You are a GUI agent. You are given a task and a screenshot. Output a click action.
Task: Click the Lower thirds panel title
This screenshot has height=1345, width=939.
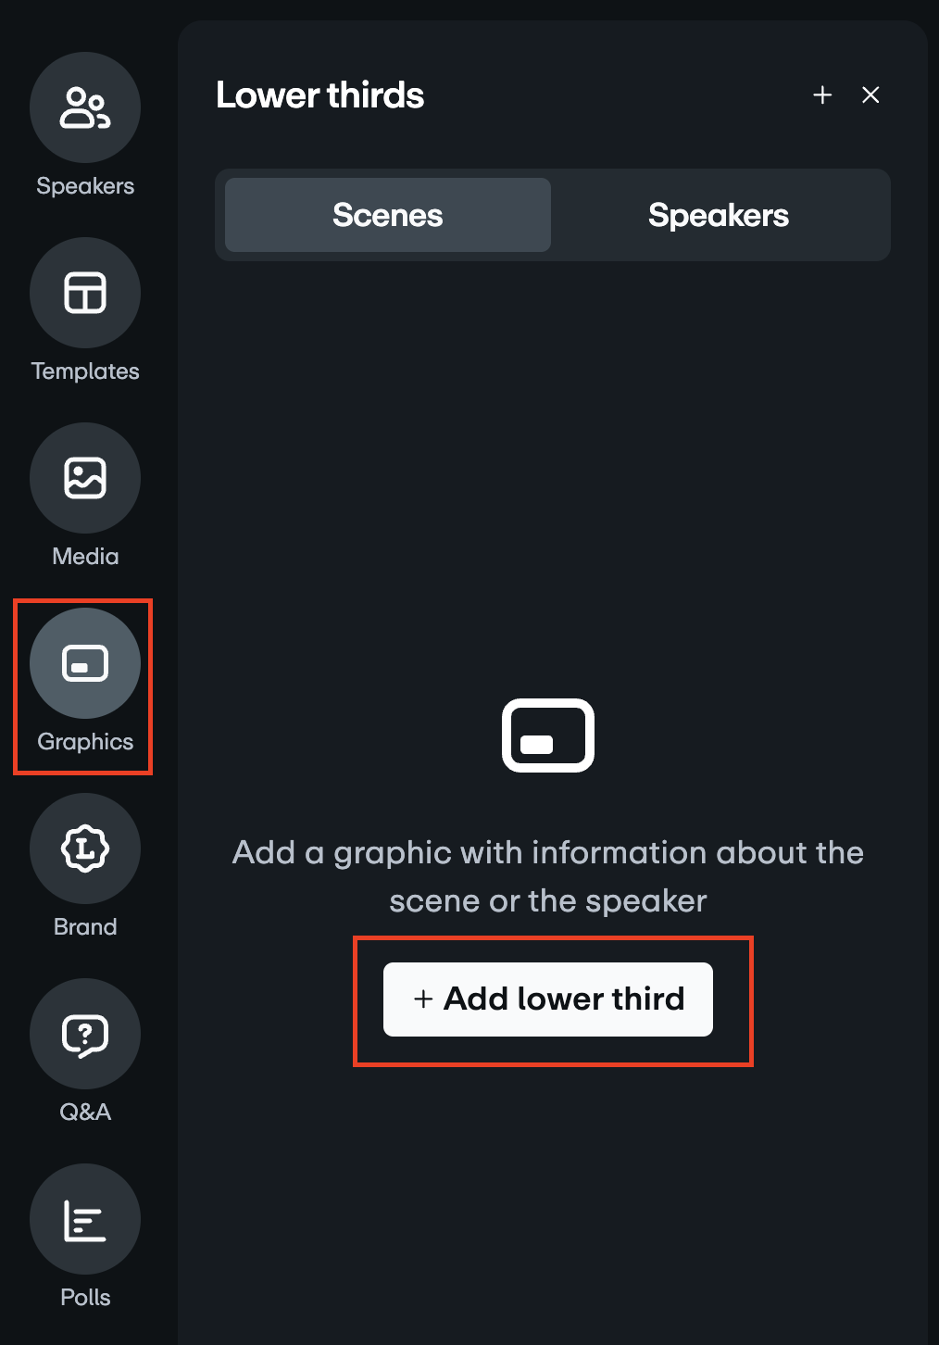pos(319,94)
